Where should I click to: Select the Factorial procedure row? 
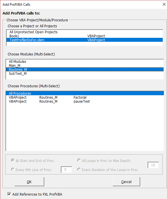tap(85, 97)
